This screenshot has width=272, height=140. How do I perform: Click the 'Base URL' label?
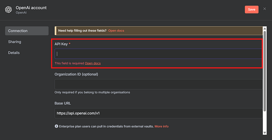[x=63, y=103]
